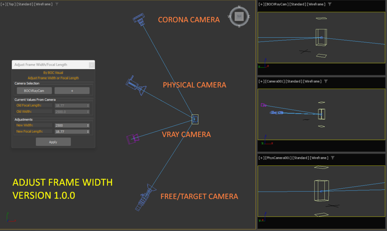Open the [Top] view label menu
The height and width of the screenshot is (231, 387).
tap(11, 4)
